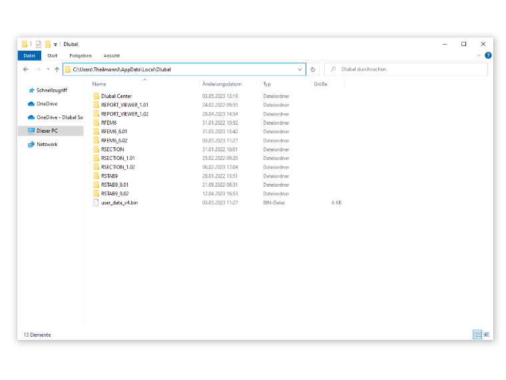Switch to the Start ribbon tab
This screenshot has height=380, width=506.
coord(52,55)
